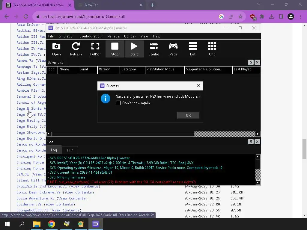Image resolution: width=307 pixels, height=230 pixels.
Task: Open Windows Start menu
Action: (7, 224)
